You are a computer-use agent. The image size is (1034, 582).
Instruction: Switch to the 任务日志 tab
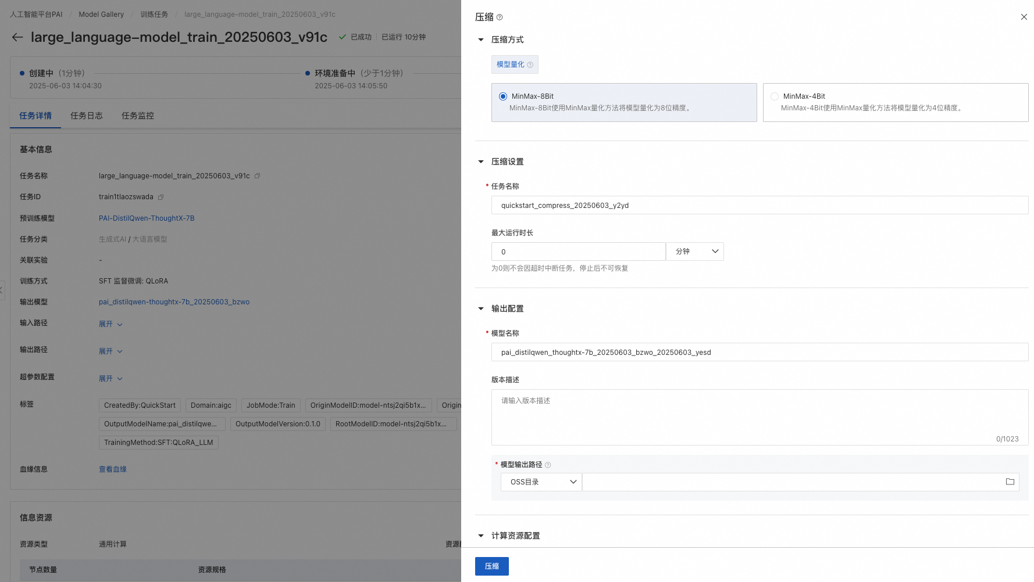point(87,116)
